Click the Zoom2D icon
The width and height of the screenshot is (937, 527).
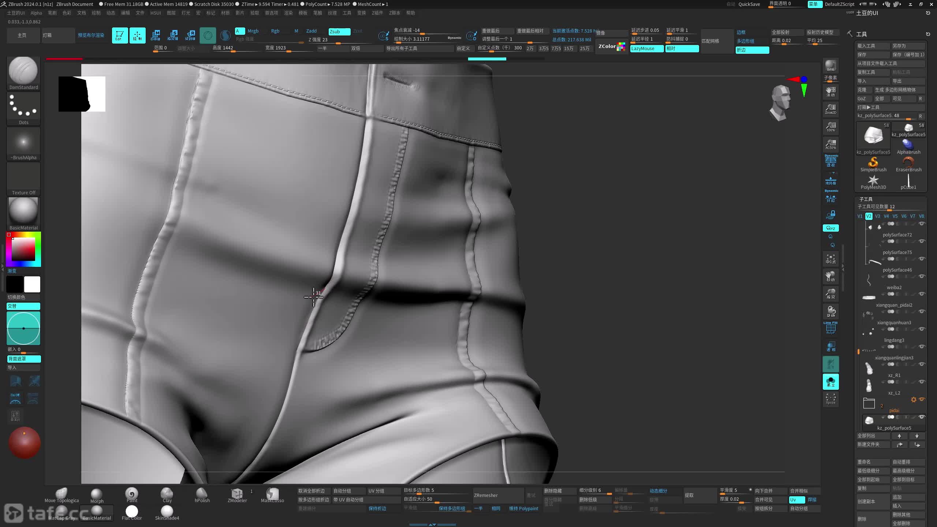click(x=830, y=109)
